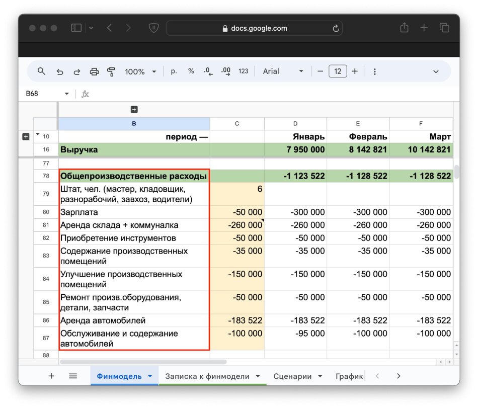Open the all sheets list
This screenshot has width=478, height=408.
(73, 376)
